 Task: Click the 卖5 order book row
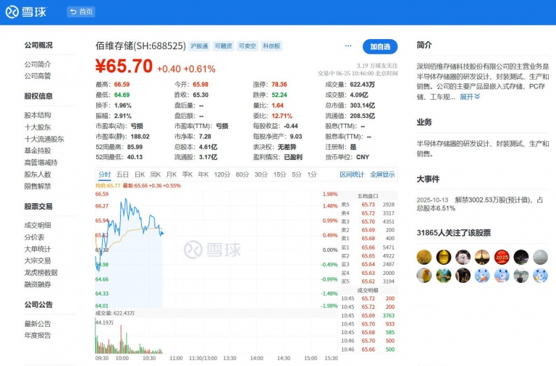click(368, 205)
